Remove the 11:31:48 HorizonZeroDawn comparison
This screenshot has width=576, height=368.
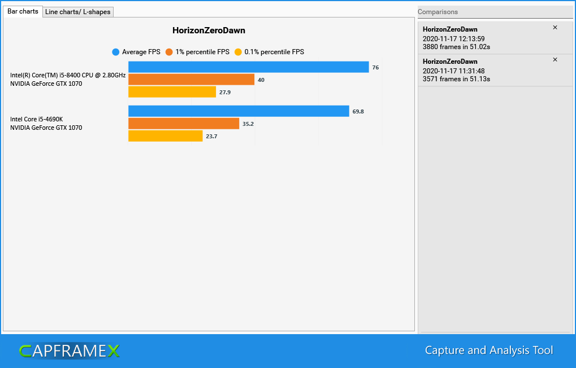pos(555,60)
